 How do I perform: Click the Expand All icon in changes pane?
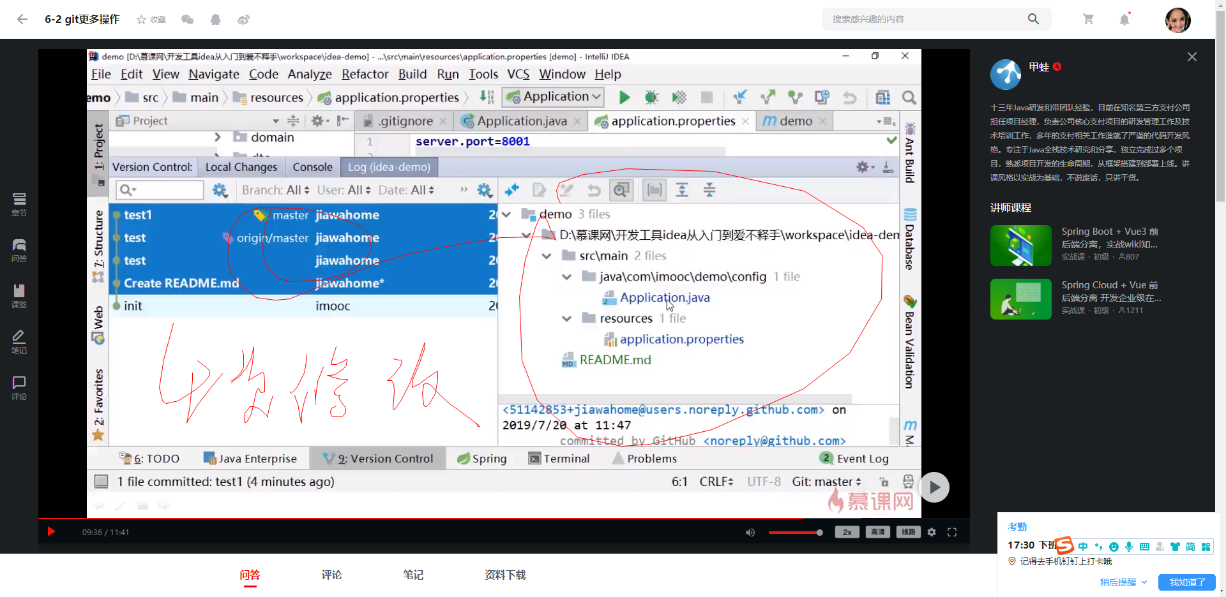pos(682,190)
